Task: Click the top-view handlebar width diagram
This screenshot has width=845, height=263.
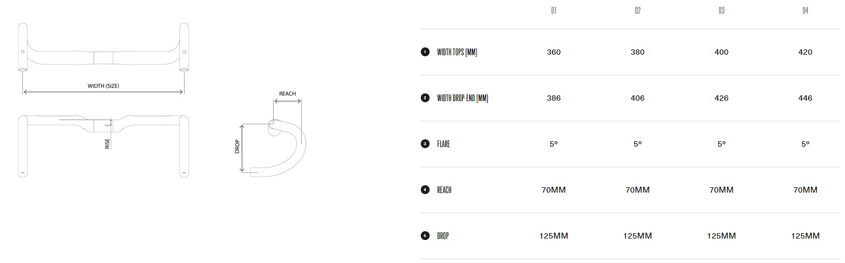Action: click(x=103, y=59)
